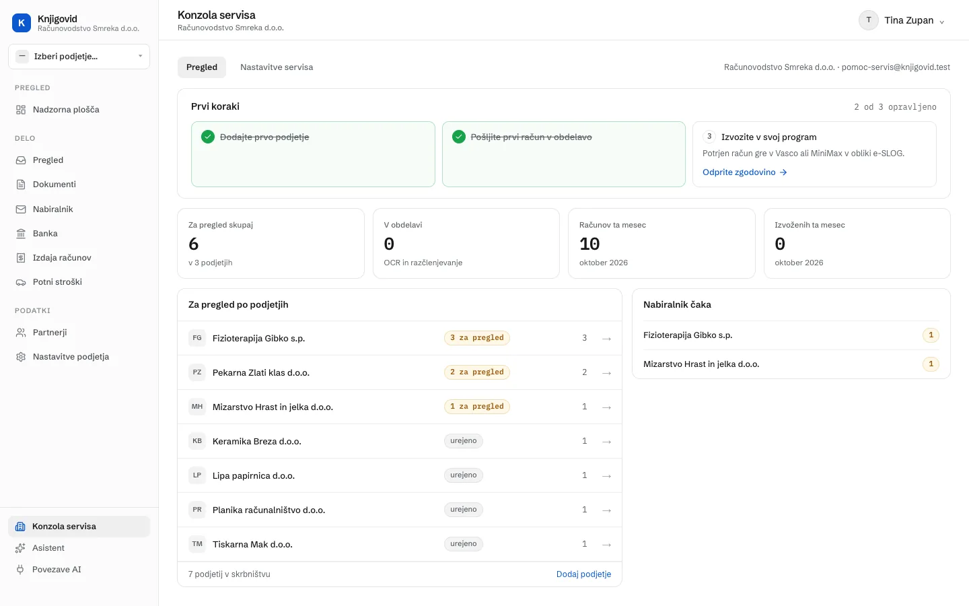The image size is (969, 606).
Task: Click arrow in Fizioterapija Gibko row
Action: [x=606, y=339]
